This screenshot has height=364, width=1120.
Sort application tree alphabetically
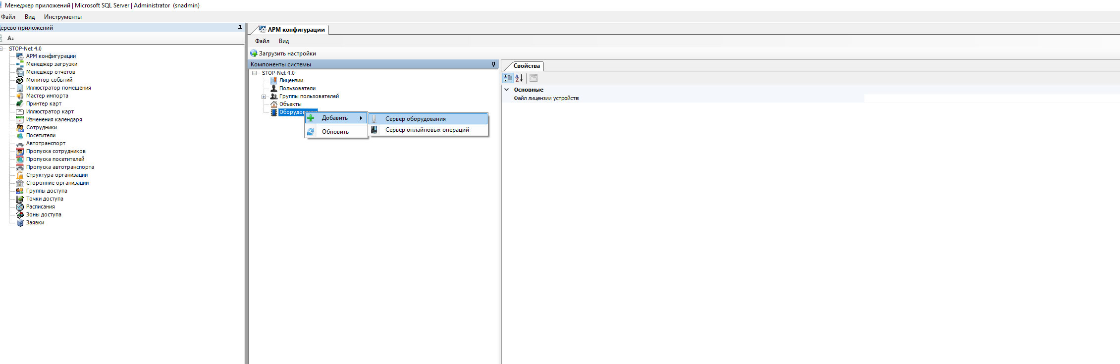10,38
